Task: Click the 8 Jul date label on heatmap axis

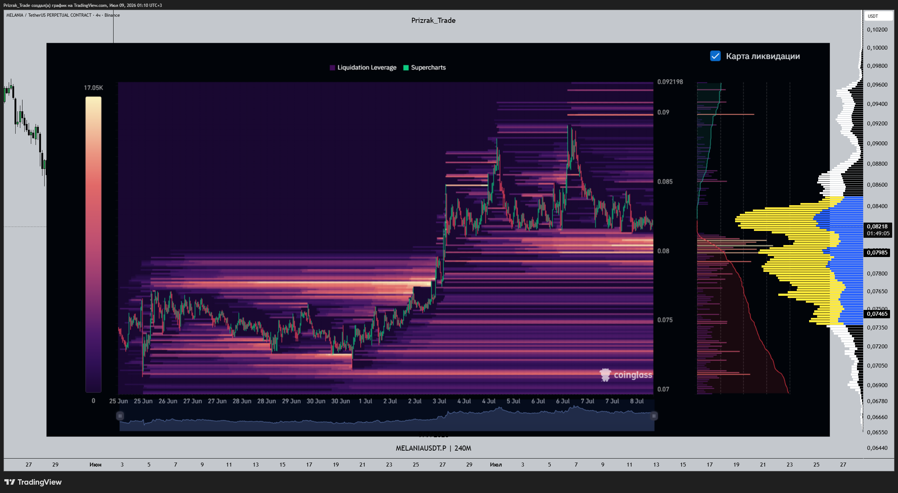Action: [637, 401]
